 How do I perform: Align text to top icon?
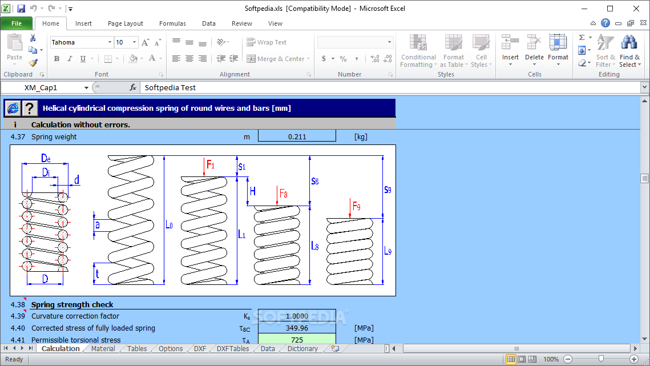click(x=176, y=42)
